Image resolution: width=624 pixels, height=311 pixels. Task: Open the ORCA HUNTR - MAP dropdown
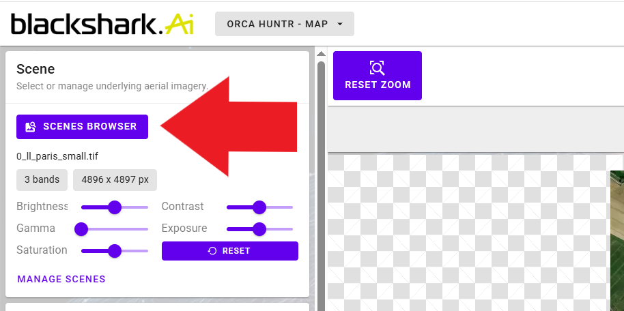277,24
